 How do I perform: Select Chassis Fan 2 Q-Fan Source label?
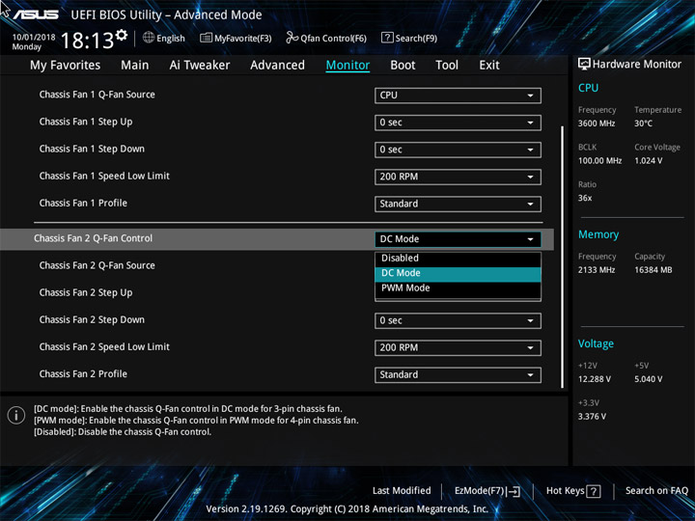click(x=97, y=265)
